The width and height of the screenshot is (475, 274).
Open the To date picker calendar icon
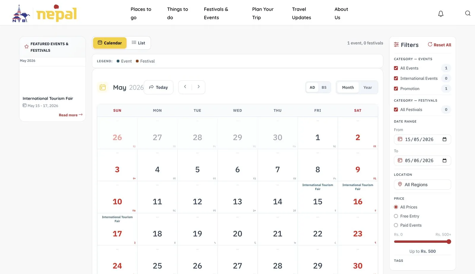click(x=444, y=161)
